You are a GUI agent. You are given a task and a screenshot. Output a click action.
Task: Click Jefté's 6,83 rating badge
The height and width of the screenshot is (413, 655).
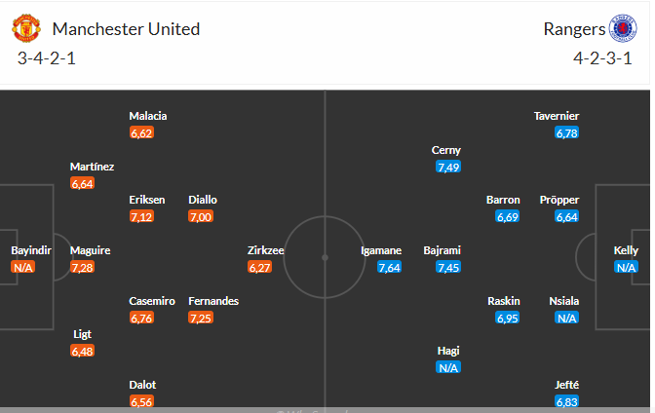(567, 401)
